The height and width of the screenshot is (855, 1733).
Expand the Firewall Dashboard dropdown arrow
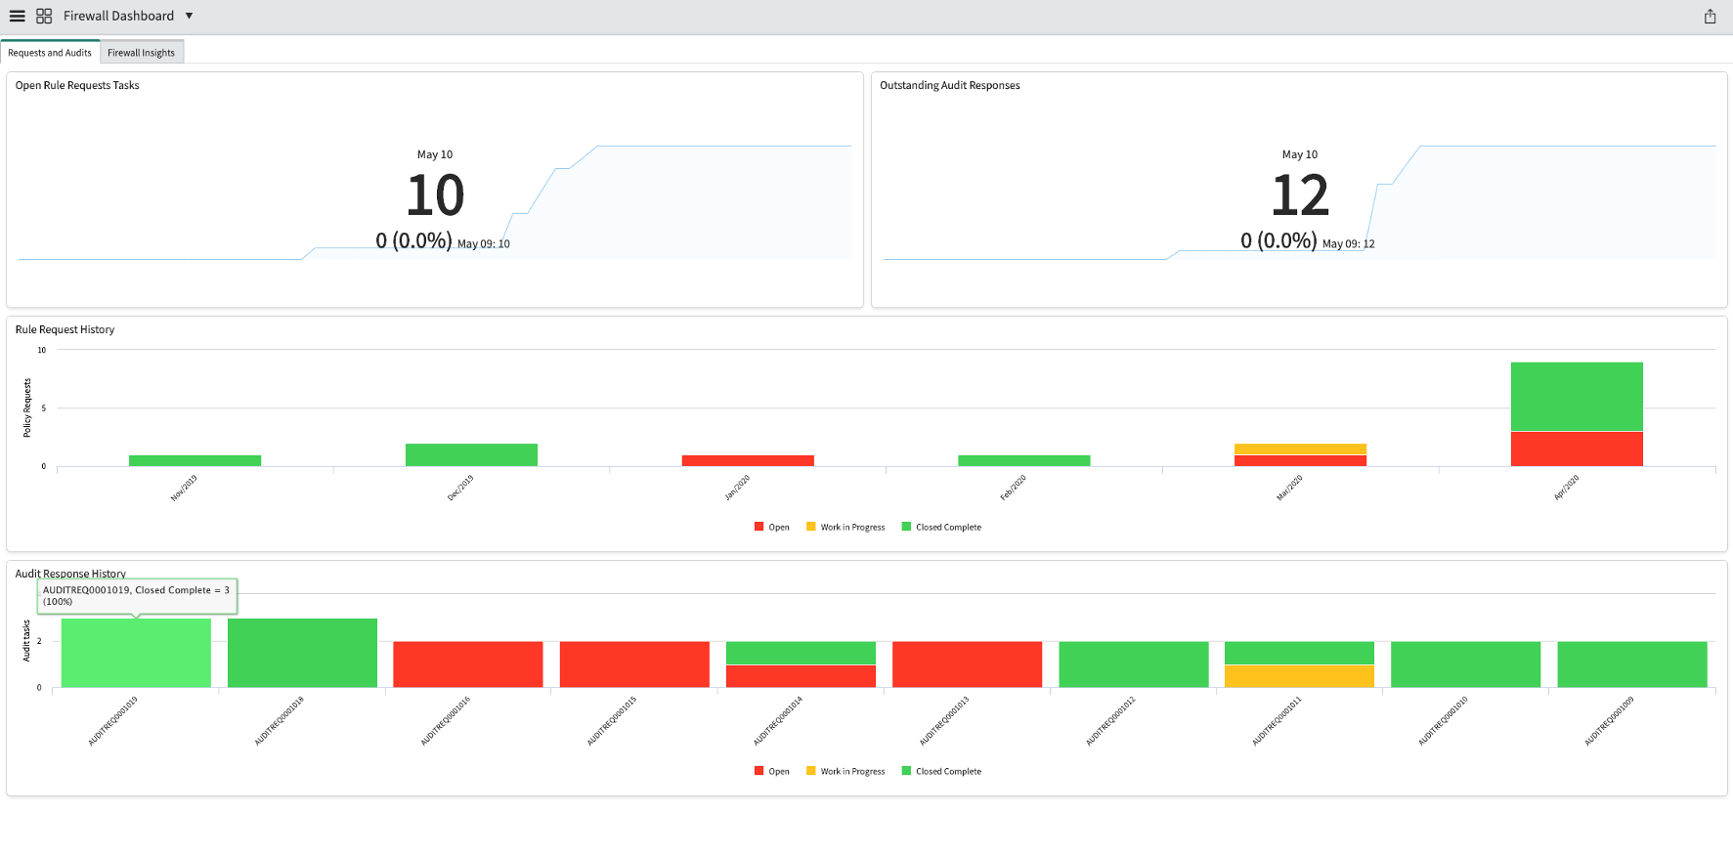tap(189, 16)
